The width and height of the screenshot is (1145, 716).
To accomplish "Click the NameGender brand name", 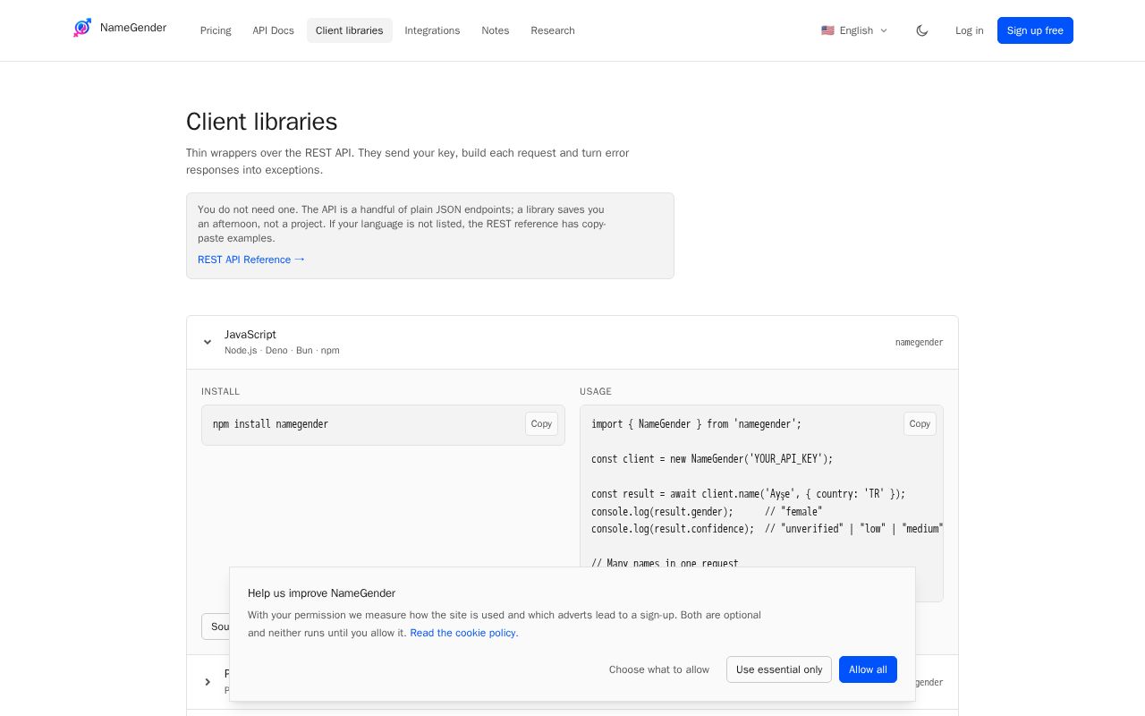I will coord(133,28).
